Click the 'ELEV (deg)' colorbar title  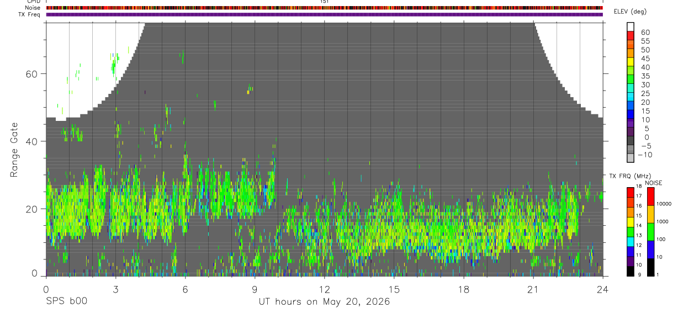[630, 12]
